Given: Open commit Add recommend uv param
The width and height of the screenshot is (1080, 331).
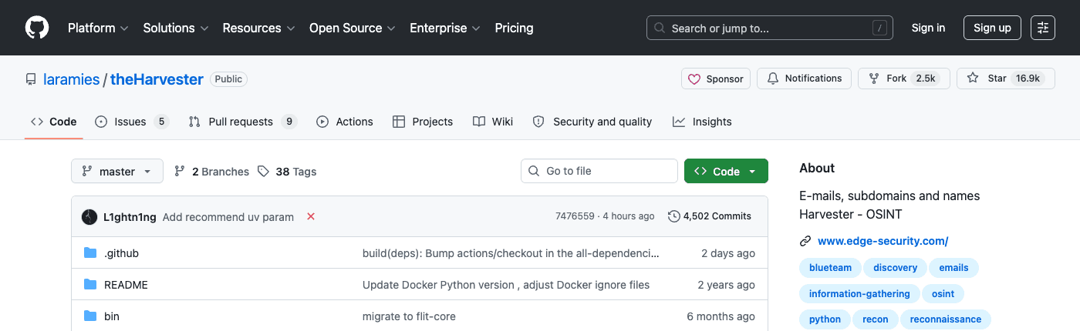Looking at the screenshot, I should coord(228,217).
